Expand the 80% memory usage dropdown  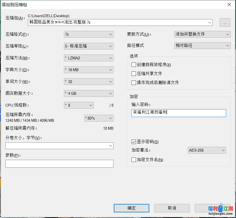[x=99, y=118]
